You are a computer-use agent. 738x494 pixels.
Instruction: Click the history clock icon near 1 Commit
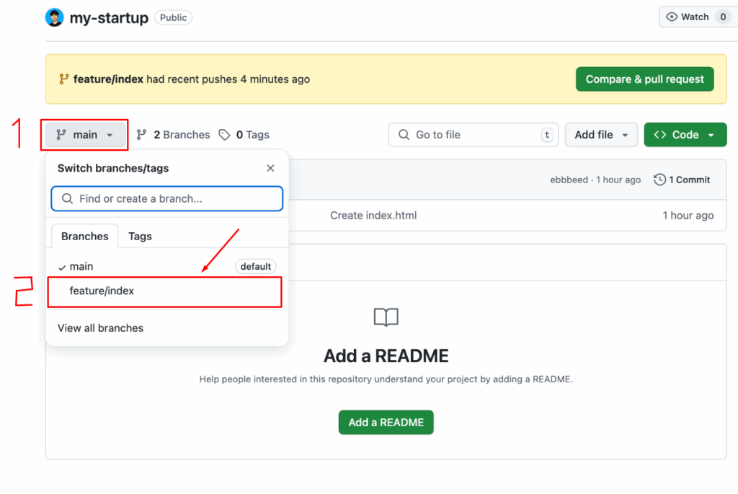click(659, 180)
